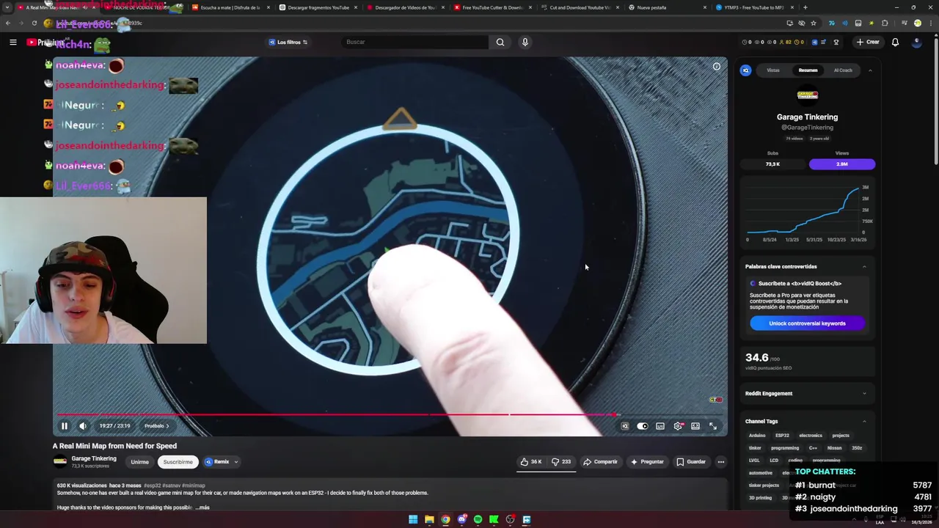The image size is (939, 528).
Task: Select the Views 2.9M stat tab
Action: [842, 164]
